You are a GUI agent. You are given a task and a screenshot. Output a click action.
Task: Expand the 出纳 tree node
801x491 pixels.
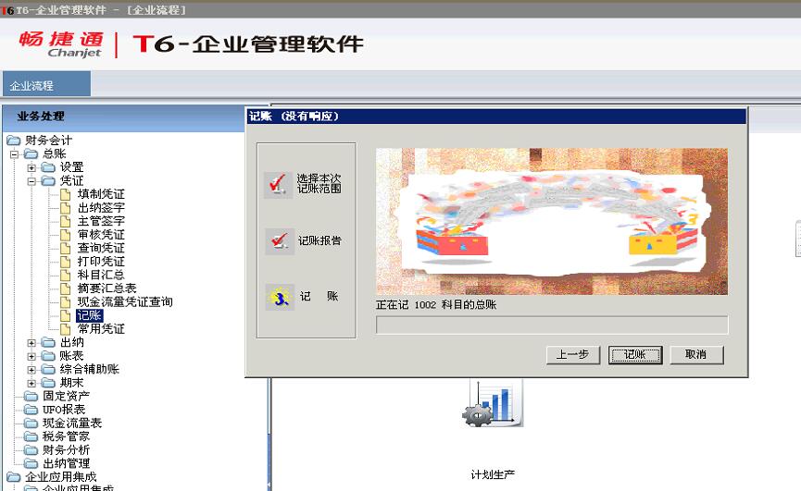(x=31, y=343)
